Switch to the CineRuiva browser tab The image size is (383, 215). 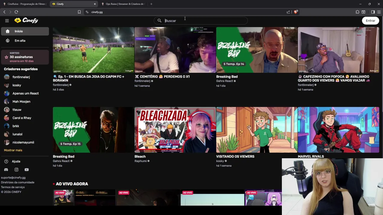25,4
